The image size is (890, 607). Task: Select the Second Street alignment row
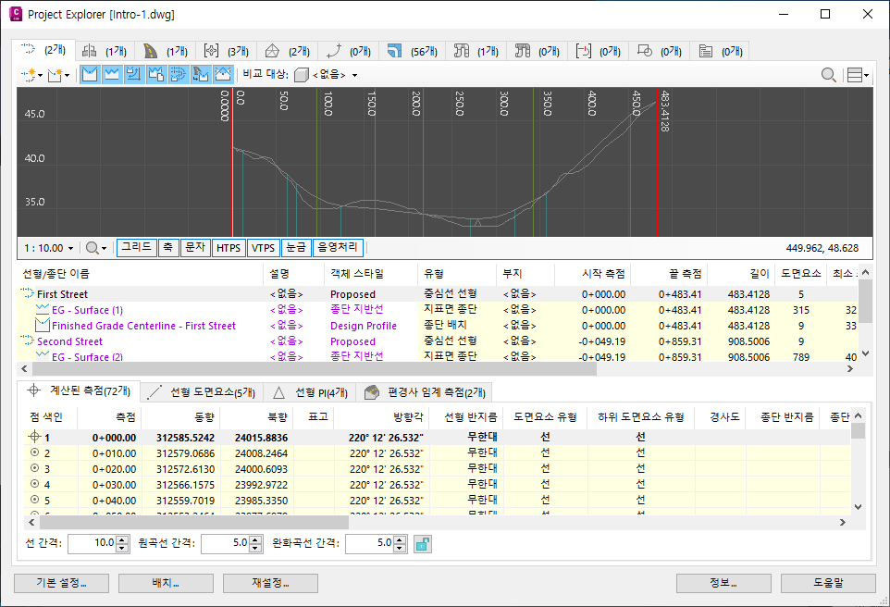(437, 341)
